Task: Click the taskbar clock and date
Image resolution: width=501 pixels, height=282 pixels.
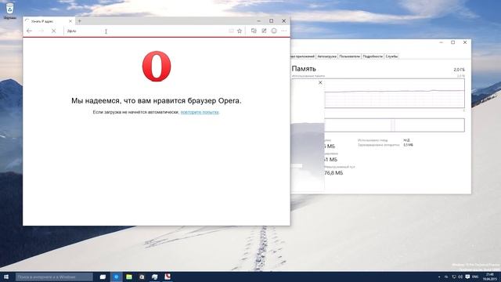Action: click(490, 277)
